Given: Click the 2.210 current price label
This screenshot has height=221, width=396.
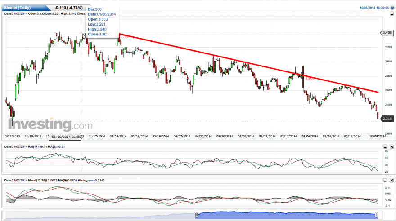Looking at the screenshot, I should point(387,119).
